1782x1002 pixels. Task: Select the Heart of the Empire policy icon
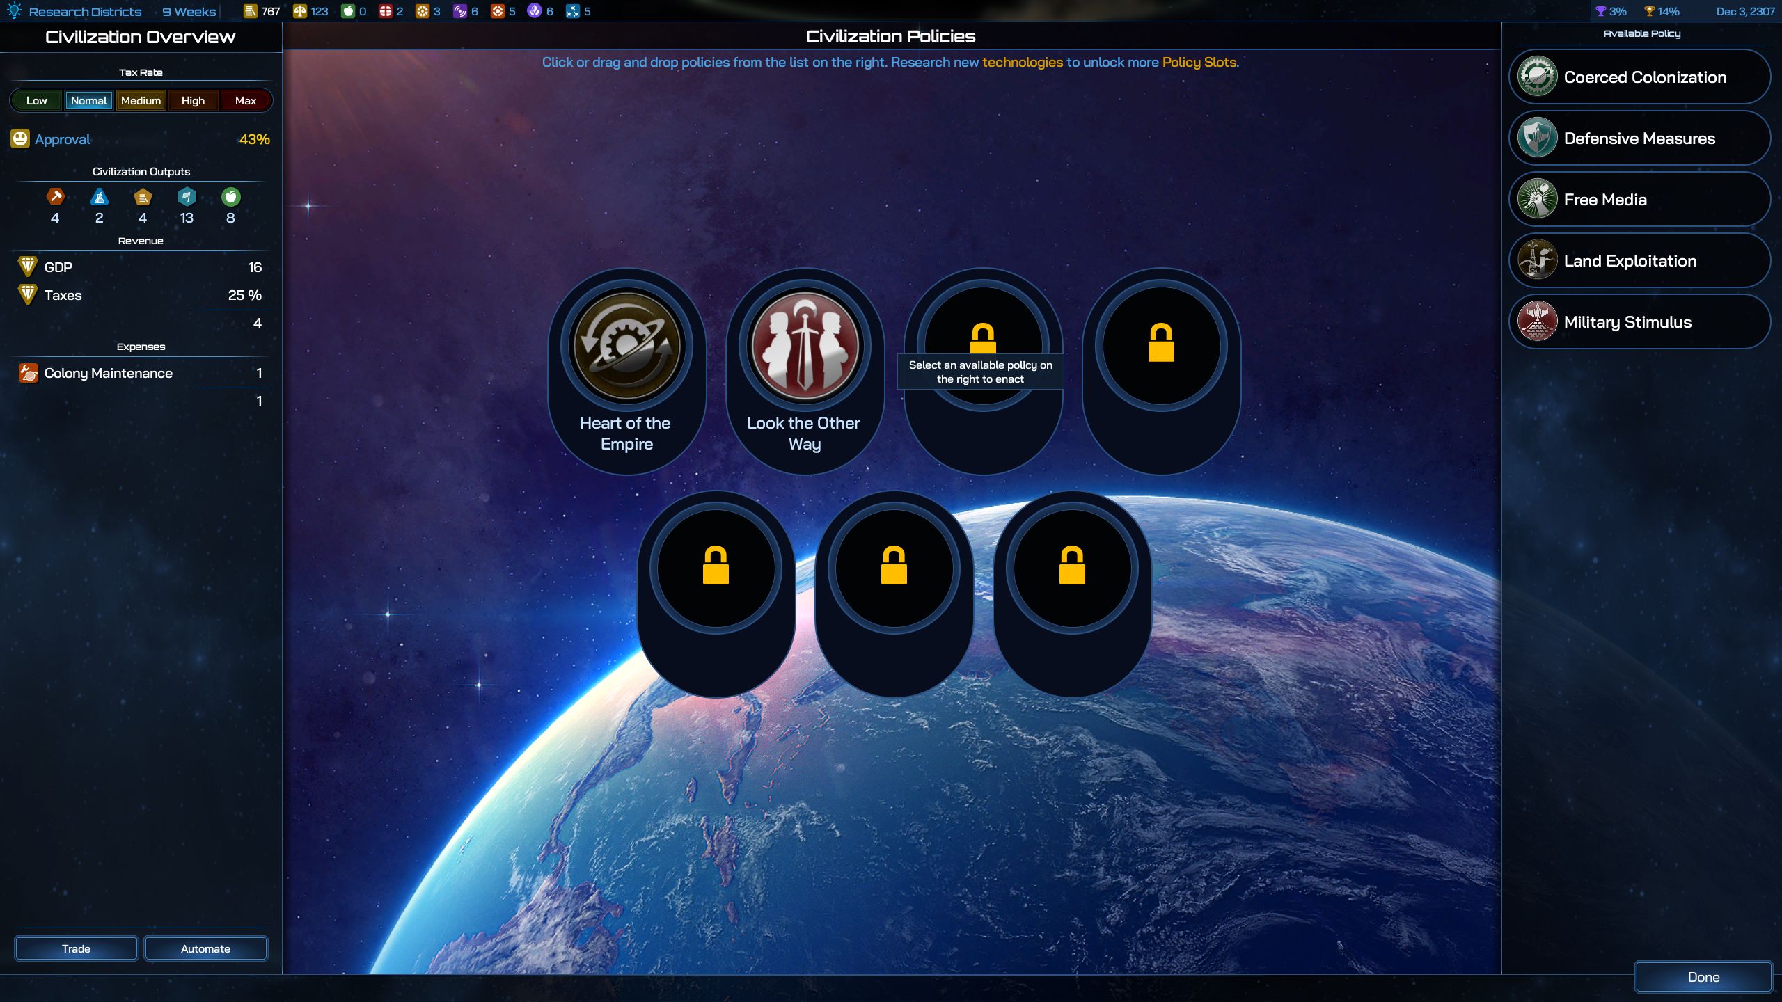coord(626,346)
